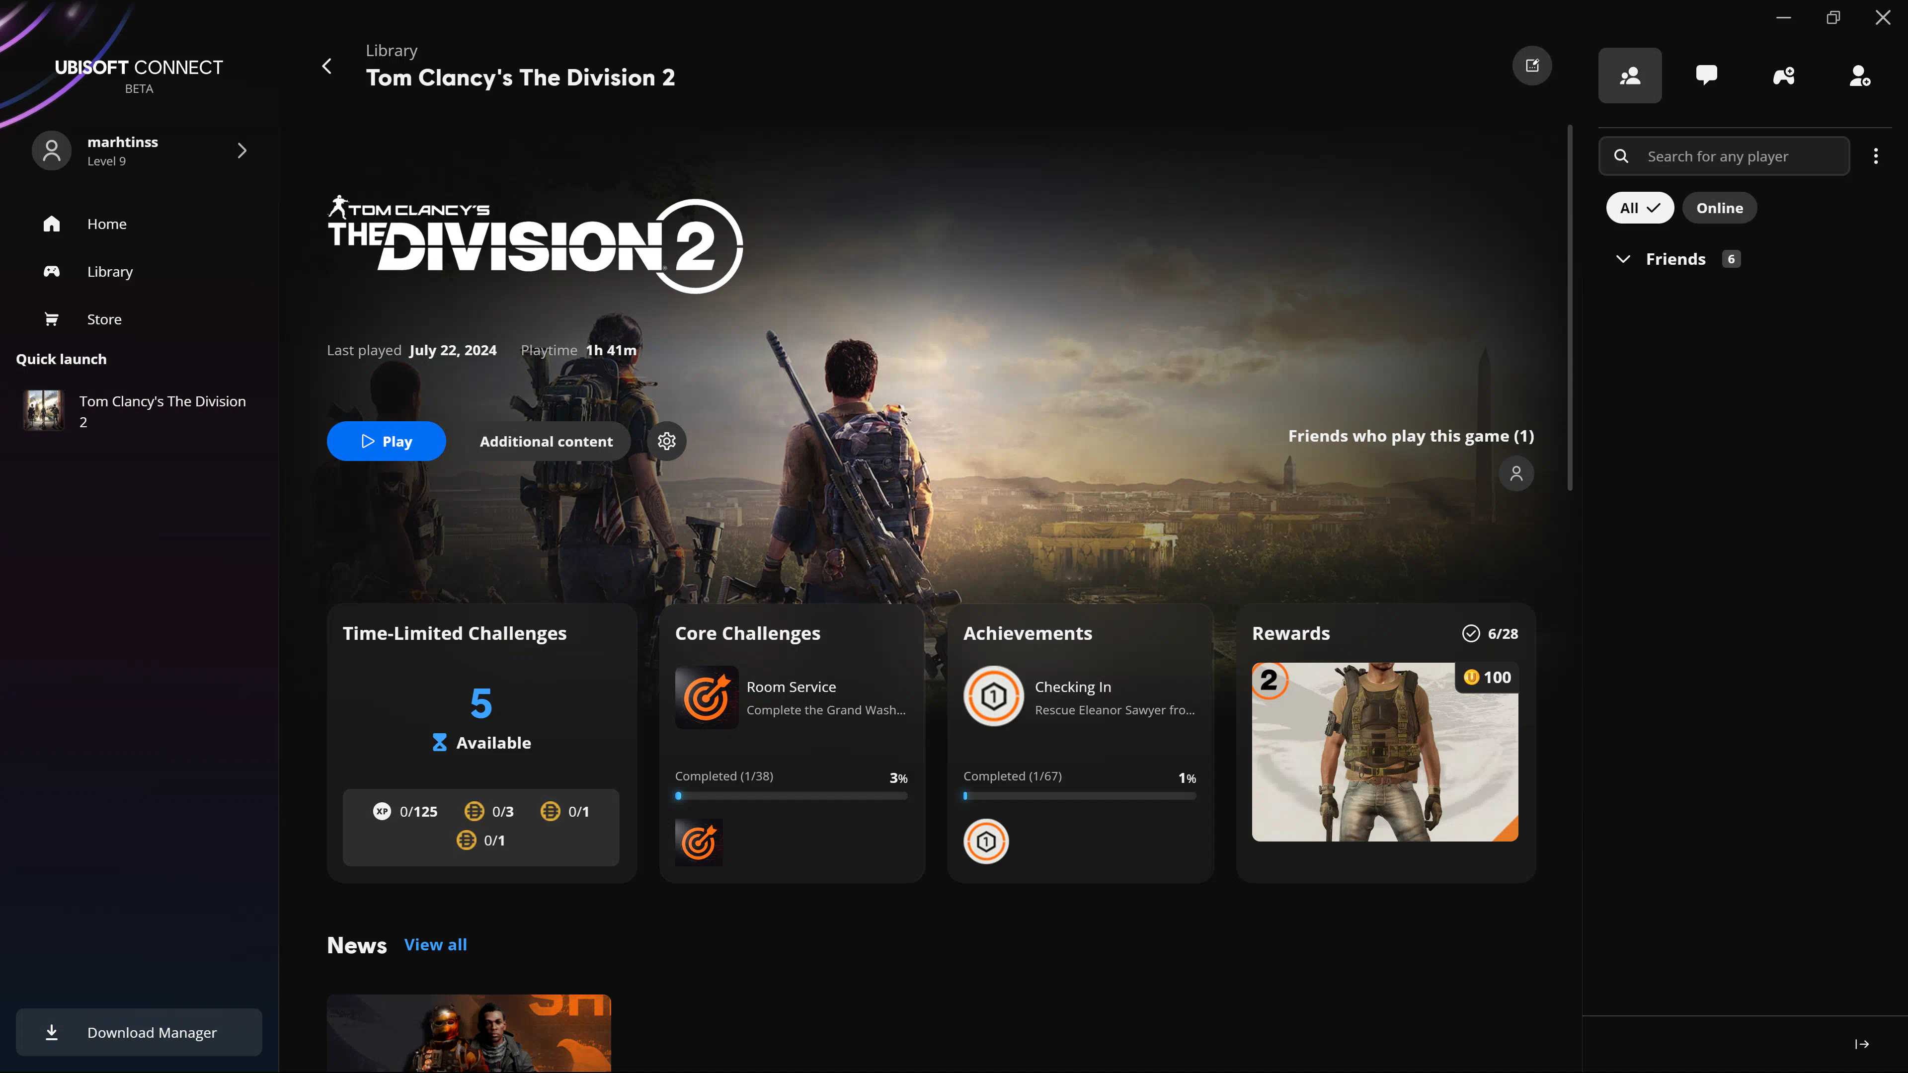Open the three-dot friends options menu
This screenshot has height=1073, width=1908.
(1875, 156)
